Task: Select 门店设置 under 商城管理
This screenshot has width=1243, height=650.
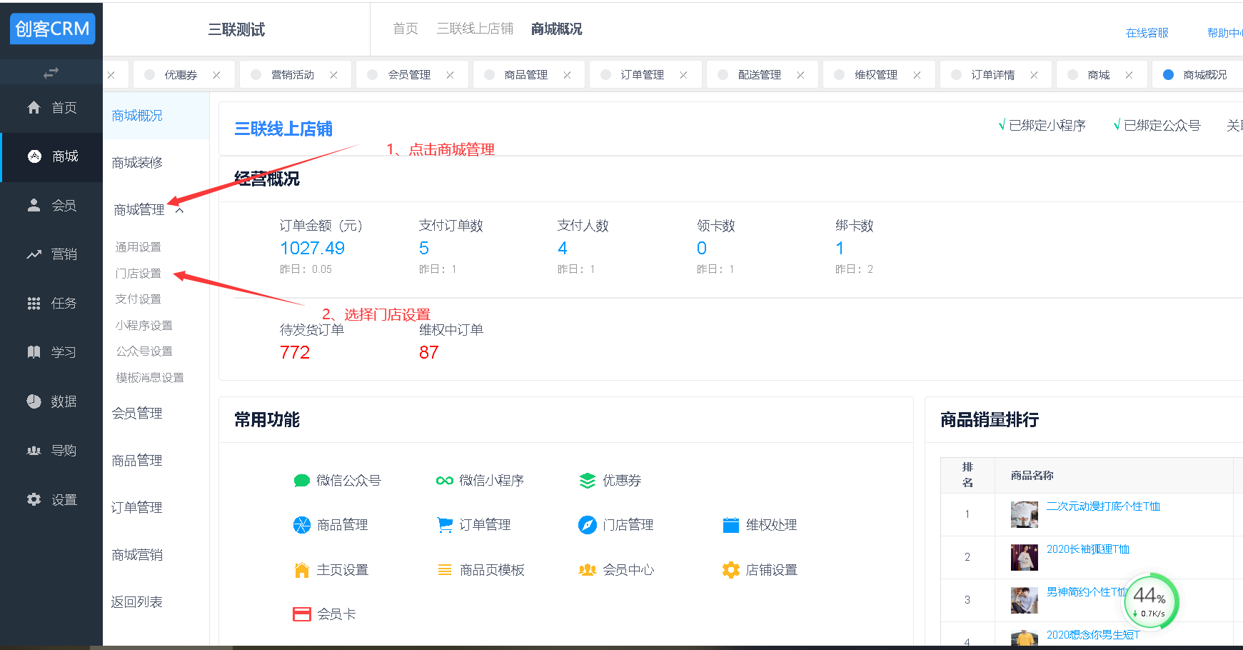Action: coord(139,274)
